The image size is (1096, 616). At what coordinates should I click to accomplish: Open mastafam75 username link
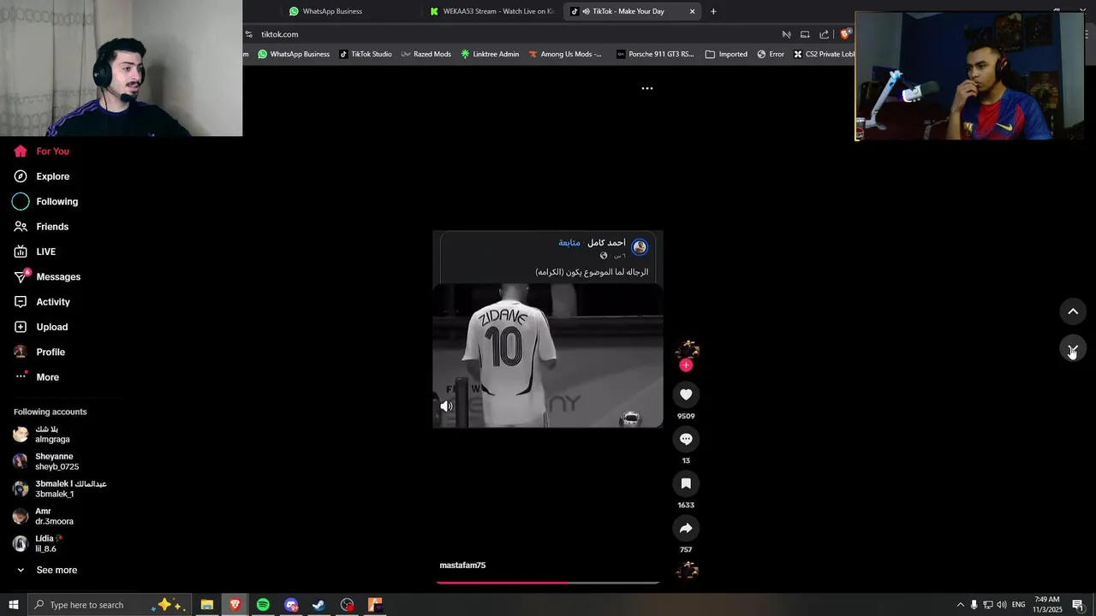pos(462,566)
